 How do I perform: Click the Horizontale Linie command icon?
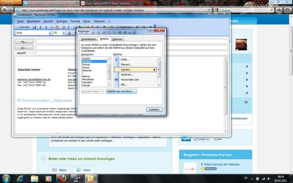click(x=116, y=80)
